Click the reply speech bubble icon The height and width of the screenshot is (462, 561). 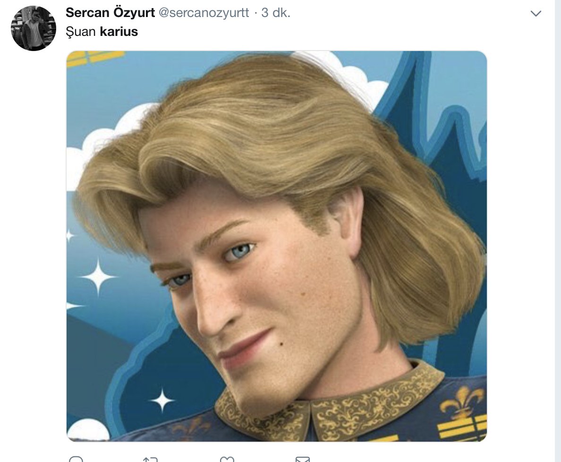click(76, 459)
